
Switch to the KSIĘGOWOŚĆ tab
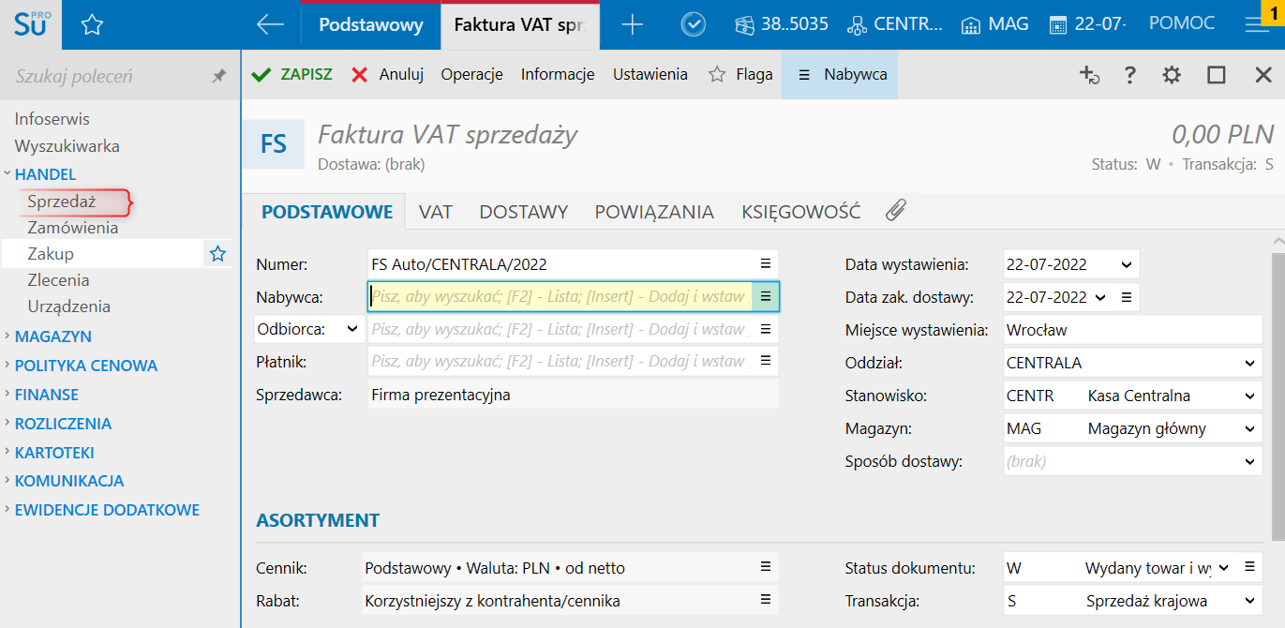point(801,212)
